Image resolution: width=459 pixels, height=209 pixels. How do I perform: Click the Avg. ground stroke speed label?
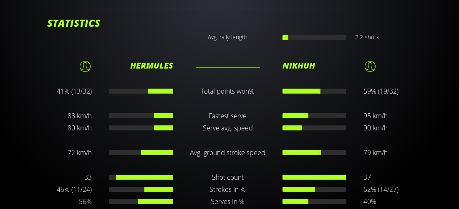227,153
